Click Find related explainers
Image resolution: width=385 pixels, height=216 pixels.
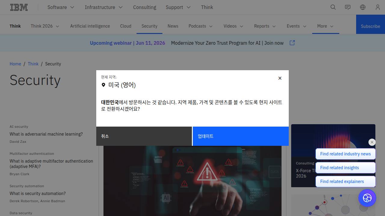coord(346,181)
